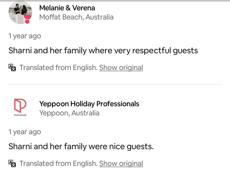This screenshot has height=176, width=230.
Task: Click translate icon under the nice guests review
Action: 12,163
